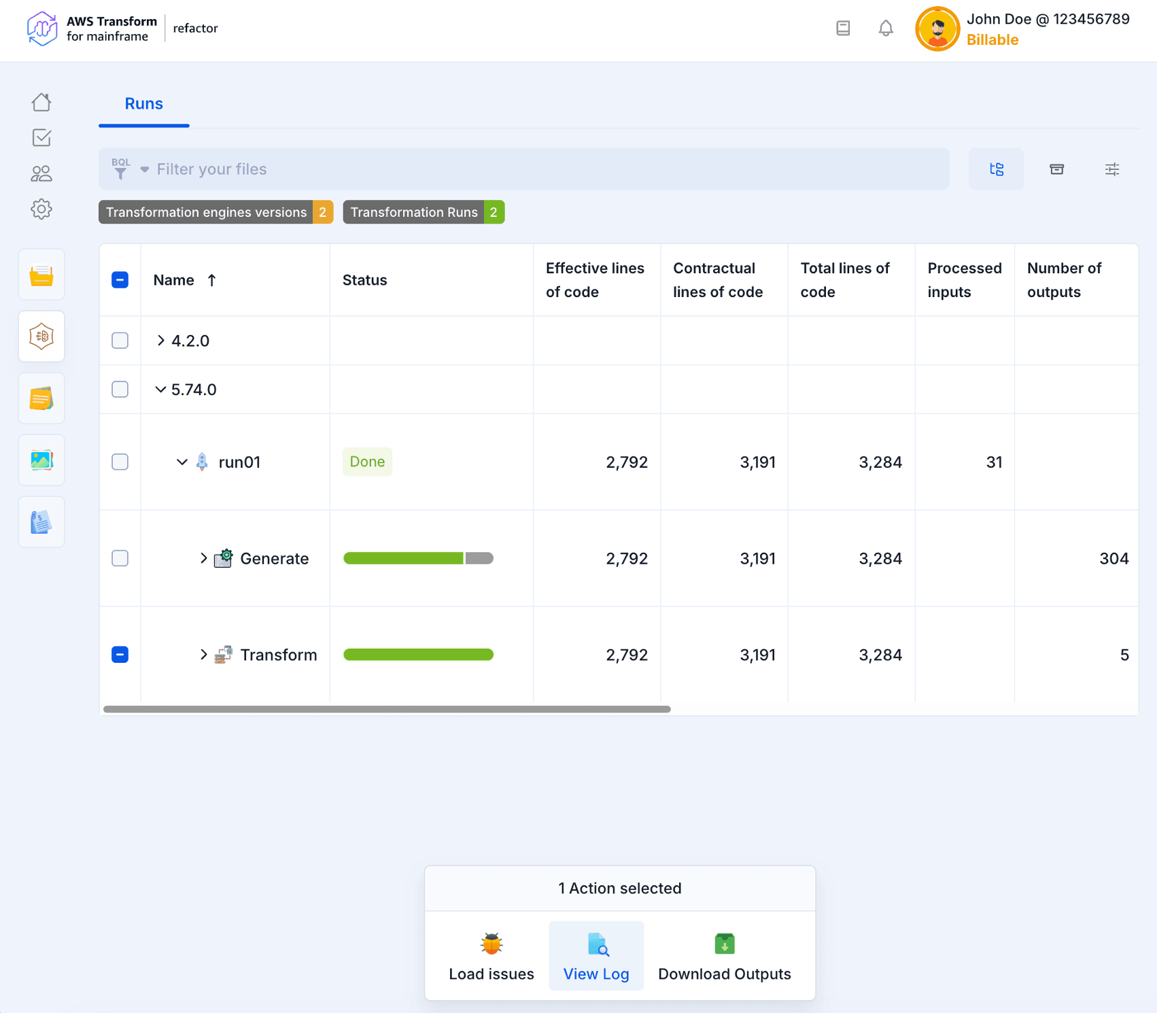Screen dimensions: 1157x1013
Task: Click the Transformation Runs filter tag
Action: (x=423, y=212)
